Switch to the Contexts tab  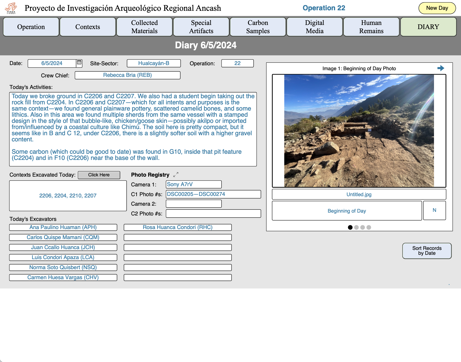tap(87, 27)
